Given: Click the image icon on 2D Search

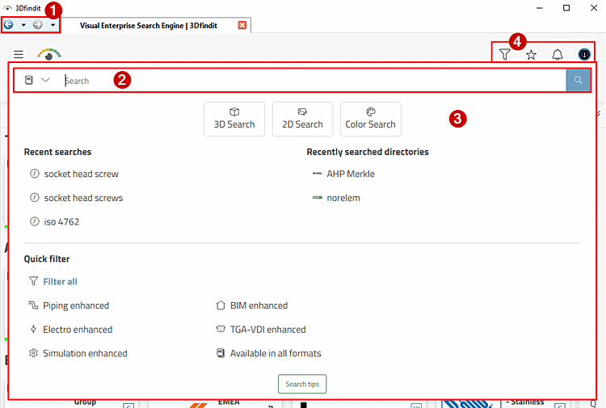Looking at the screenshot, I should (x=302, y=111).
